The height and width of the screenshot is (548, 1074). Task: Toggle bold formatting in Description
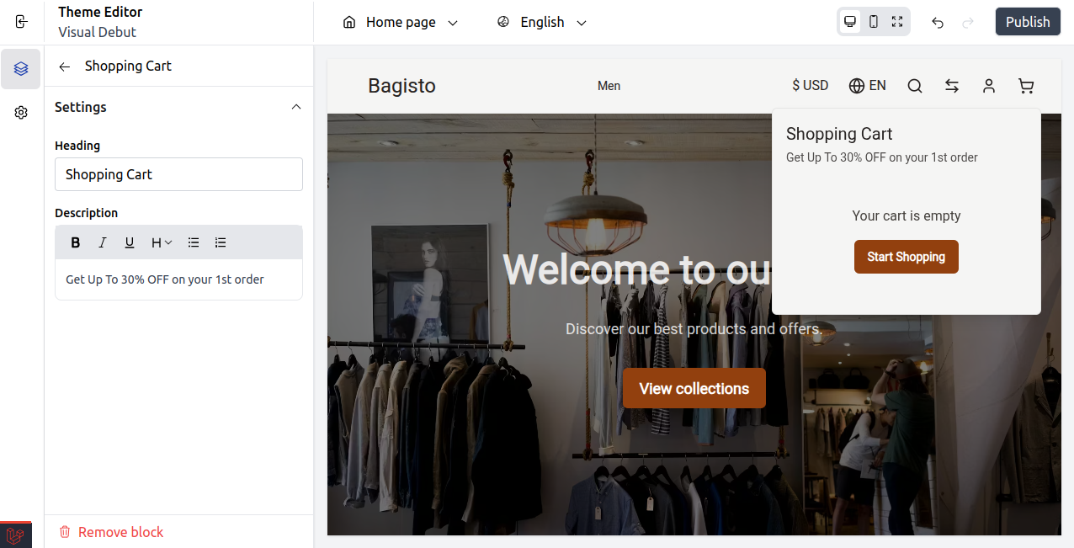pyautogui.click(x=76, y=242)
